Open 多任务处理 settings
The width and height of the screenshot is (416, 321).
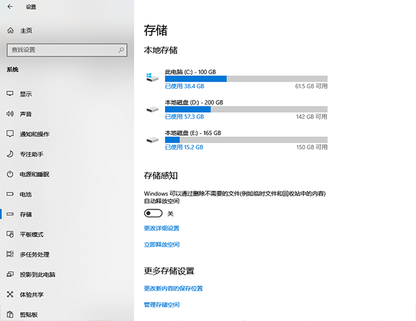point(34,255)
